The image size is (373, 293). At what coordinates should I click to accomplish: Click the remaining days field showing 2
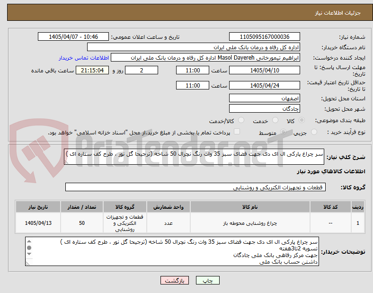click(x=142, y=71)
